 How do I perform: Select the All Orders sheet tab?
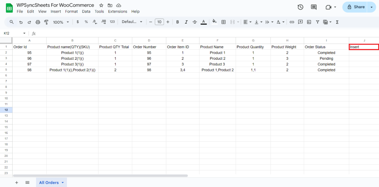point(51,183)
